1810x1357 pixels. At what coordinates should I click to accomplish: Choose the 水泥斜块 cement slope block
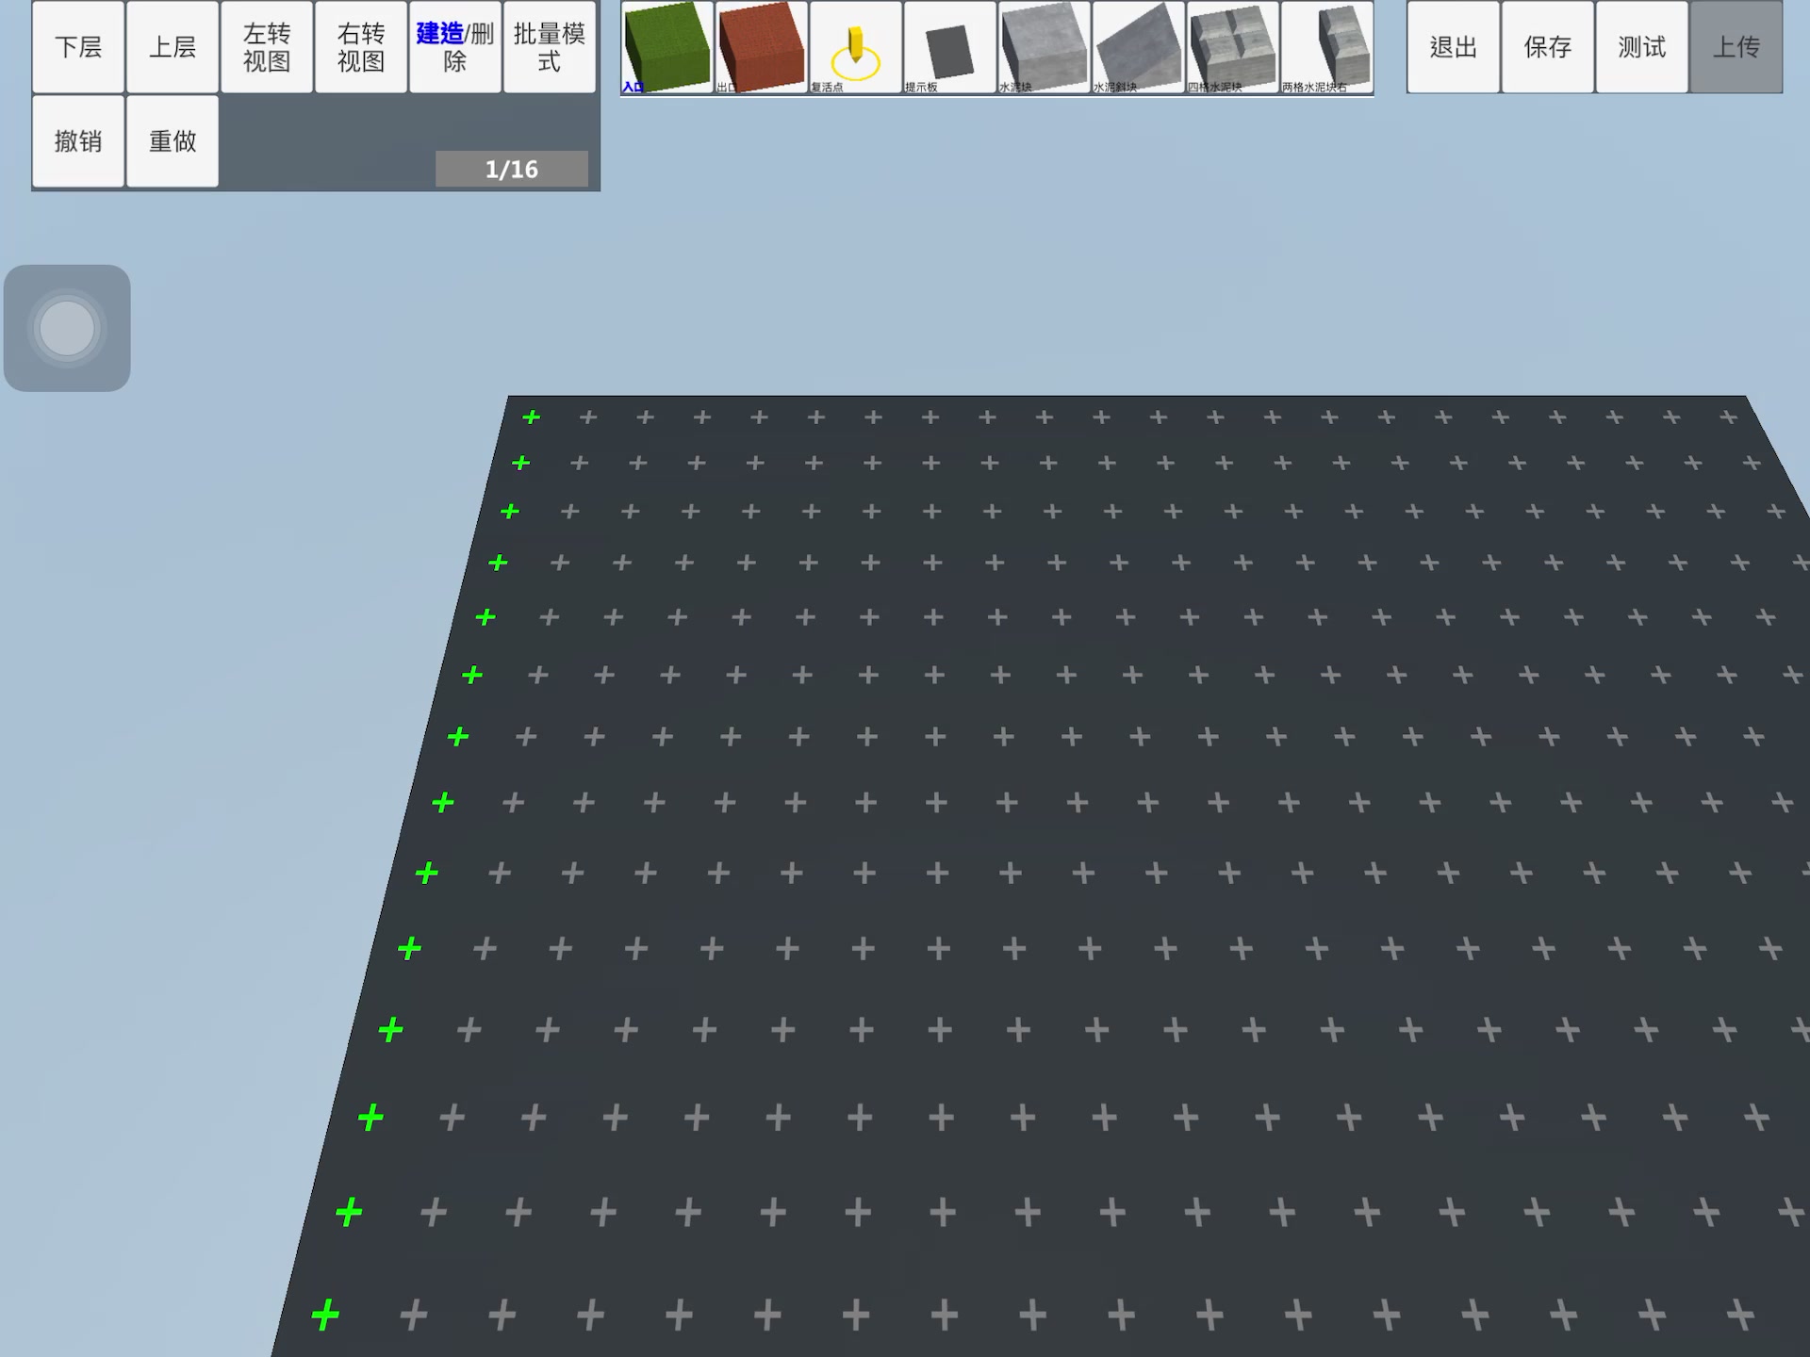1138,47
